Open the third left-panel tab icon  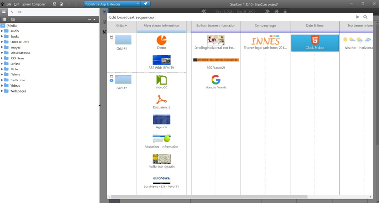tap(20, 12)
